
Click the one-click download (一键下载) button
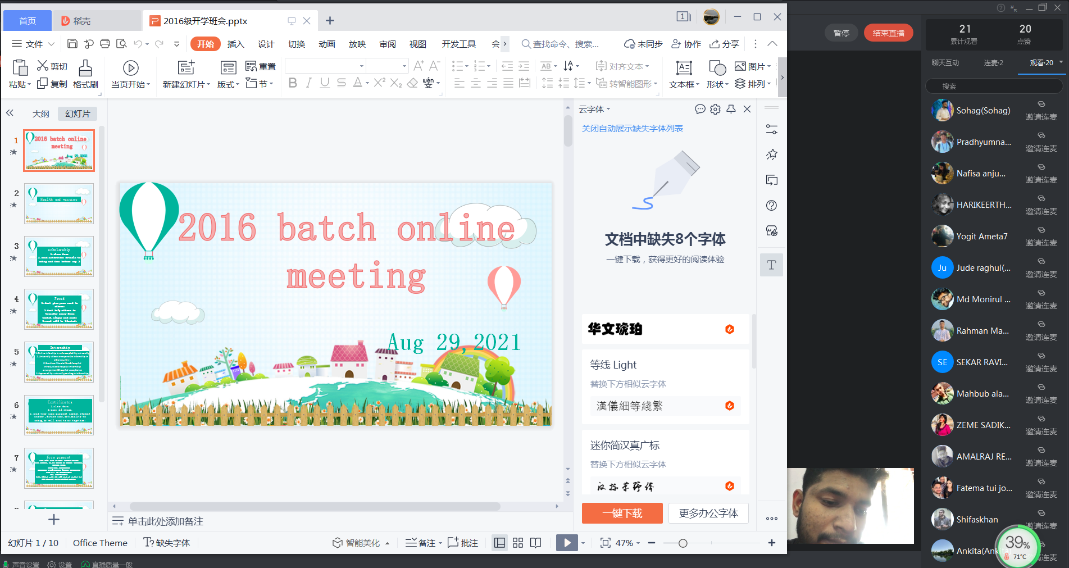[622, 513]
